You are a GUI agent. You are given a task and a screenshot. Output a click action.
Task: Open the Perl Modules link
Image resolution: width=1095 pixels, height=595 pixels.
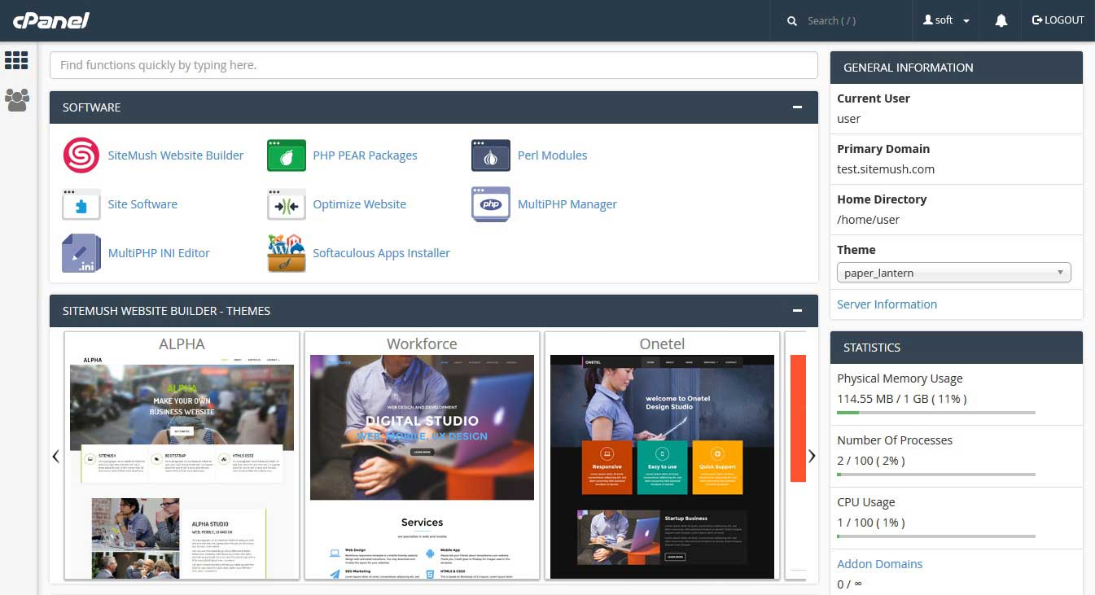[x=552, y=155]
